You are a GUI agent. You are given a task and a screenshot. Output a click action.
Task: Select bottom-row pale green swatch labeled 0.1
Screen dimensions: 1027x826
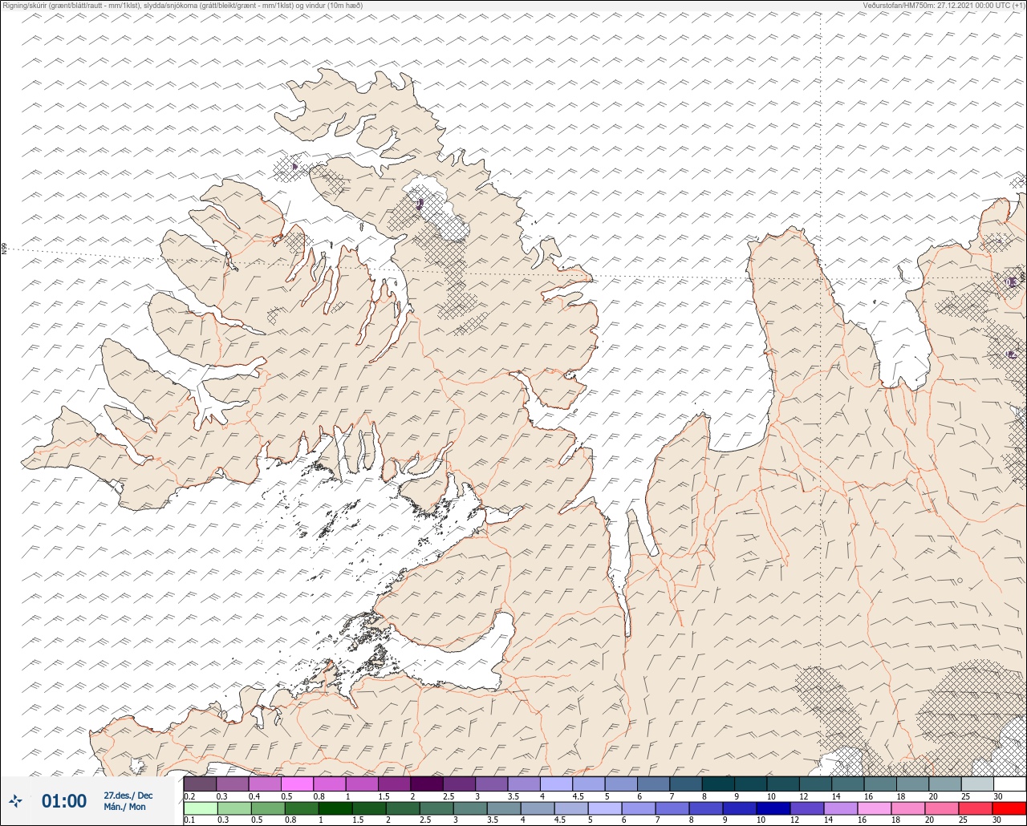click(201, 808)
